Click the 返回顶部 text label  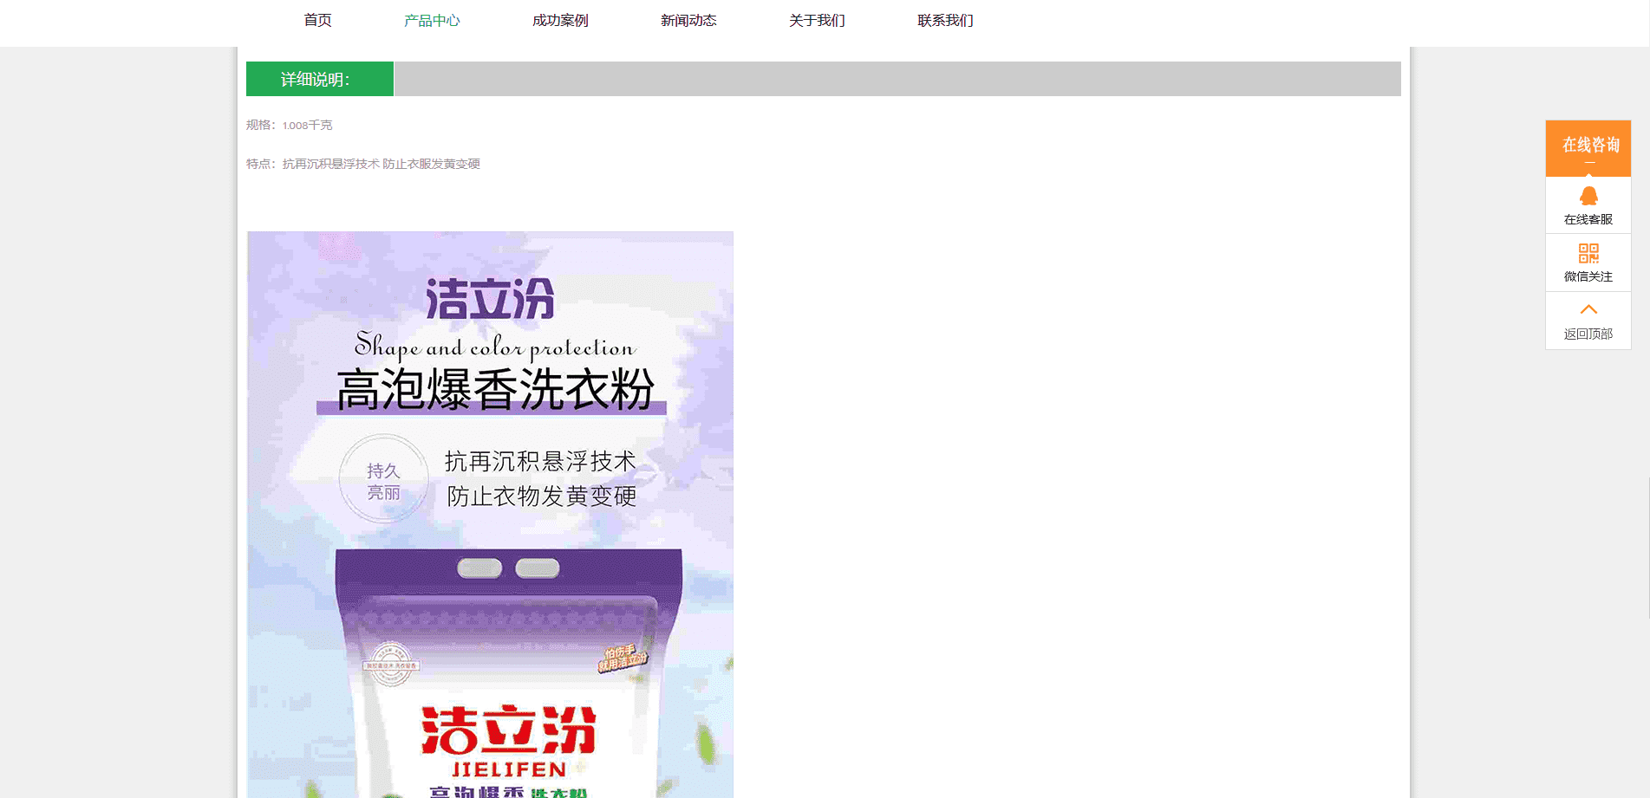pos(1588,334)
